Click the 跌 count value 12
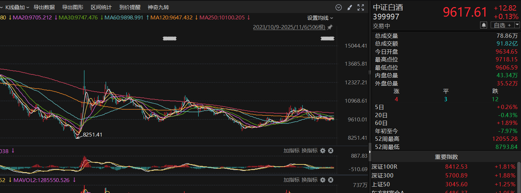 coord(495,99)
